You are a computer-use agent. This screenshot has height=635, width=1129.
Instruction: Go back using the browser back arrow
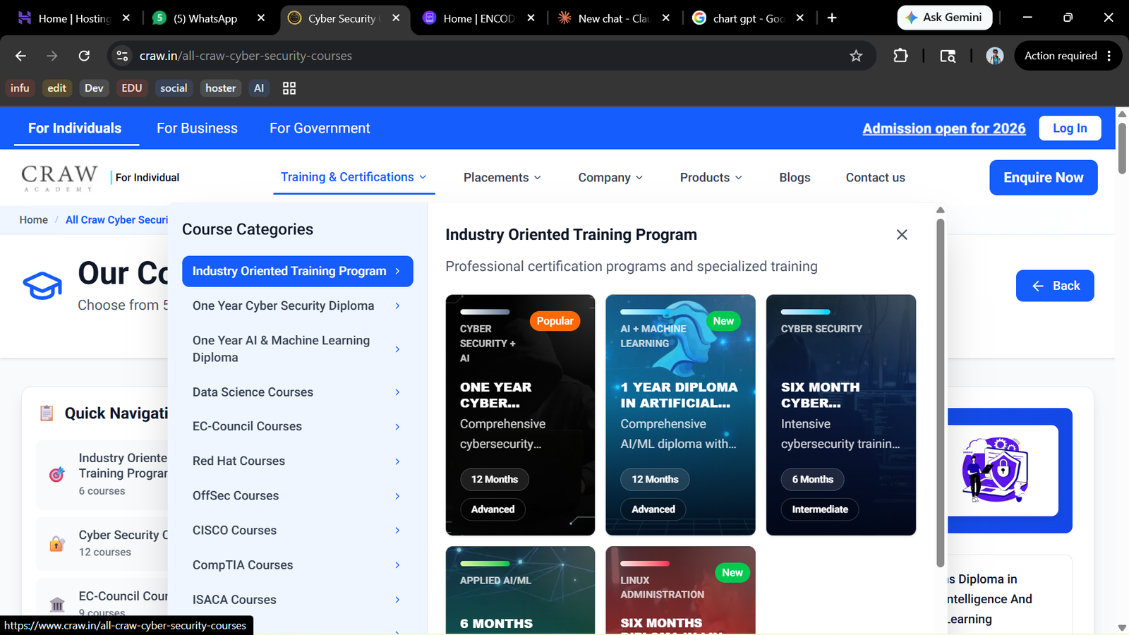(x=20, y=56)
